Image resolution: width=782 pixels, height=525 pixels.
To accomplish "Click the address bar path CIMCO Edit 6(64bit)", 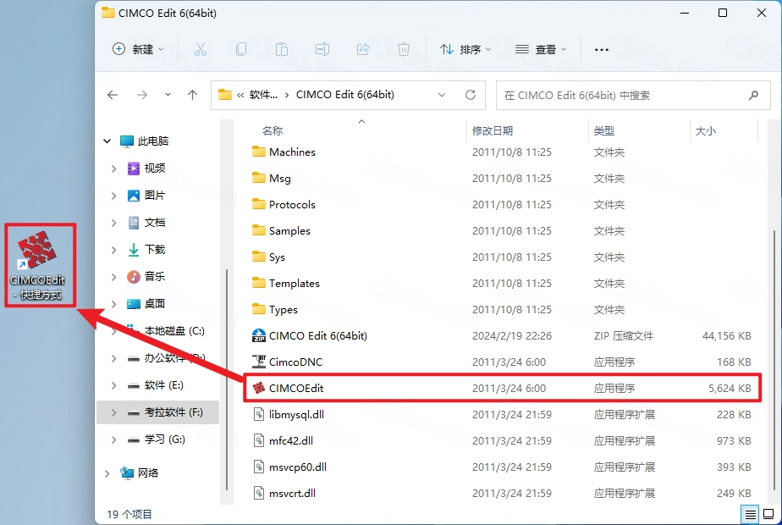I will point(345,94).
